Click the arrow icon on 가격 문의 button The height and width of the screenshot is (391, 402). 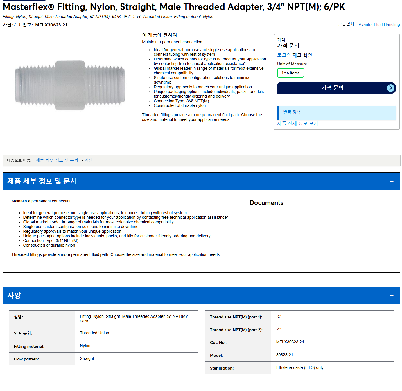point(391,88)
